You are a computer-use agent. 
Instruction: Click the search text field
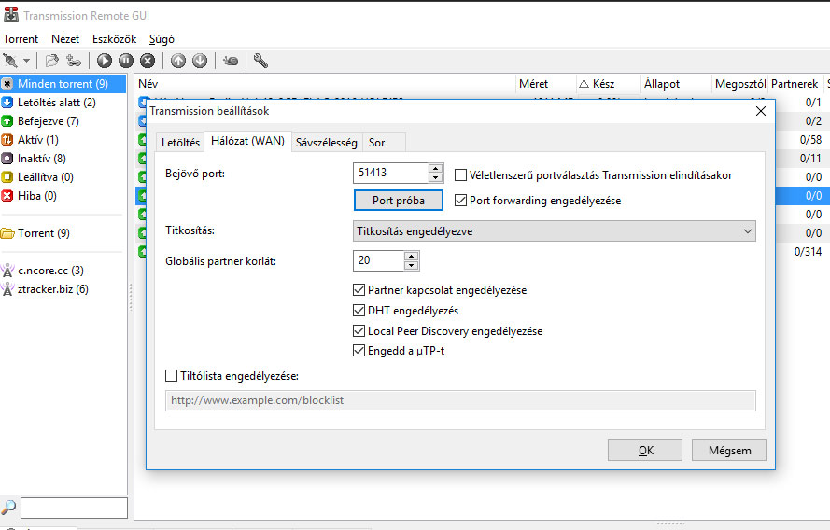tap(74, 508)
